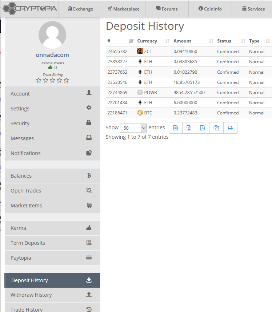272x312 pixels.
Task: Sort table by Status column
Action: (x=224, y=41)
